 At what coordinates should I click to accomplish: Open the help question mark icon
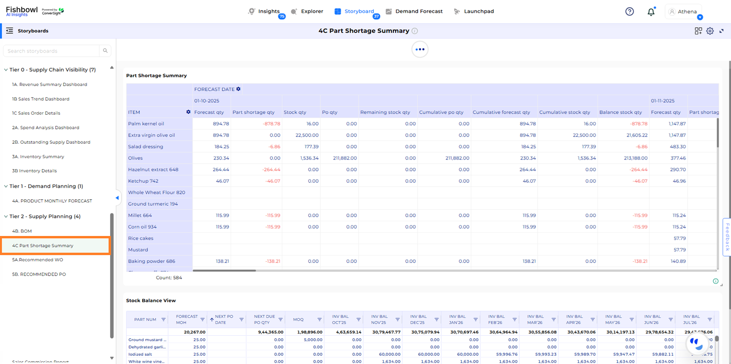point(630,11)
